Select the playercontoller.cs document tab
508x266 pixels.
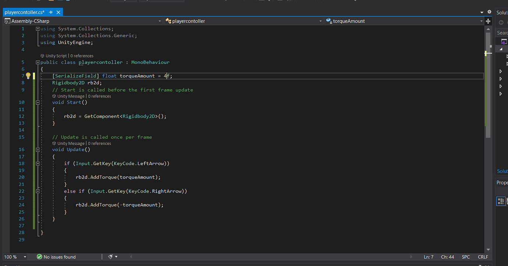(x=24, y=12)
